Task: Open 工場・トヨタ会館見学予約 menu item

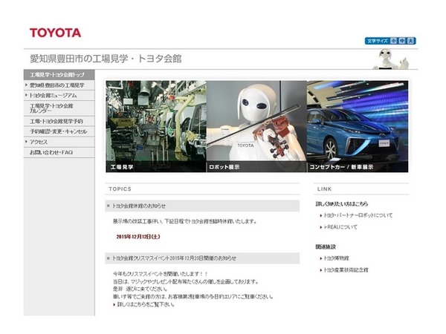Action: 59,121
